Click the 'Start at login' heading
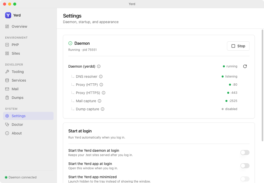Viewport: 264px width, 183px height. click(x=80, y=131)
